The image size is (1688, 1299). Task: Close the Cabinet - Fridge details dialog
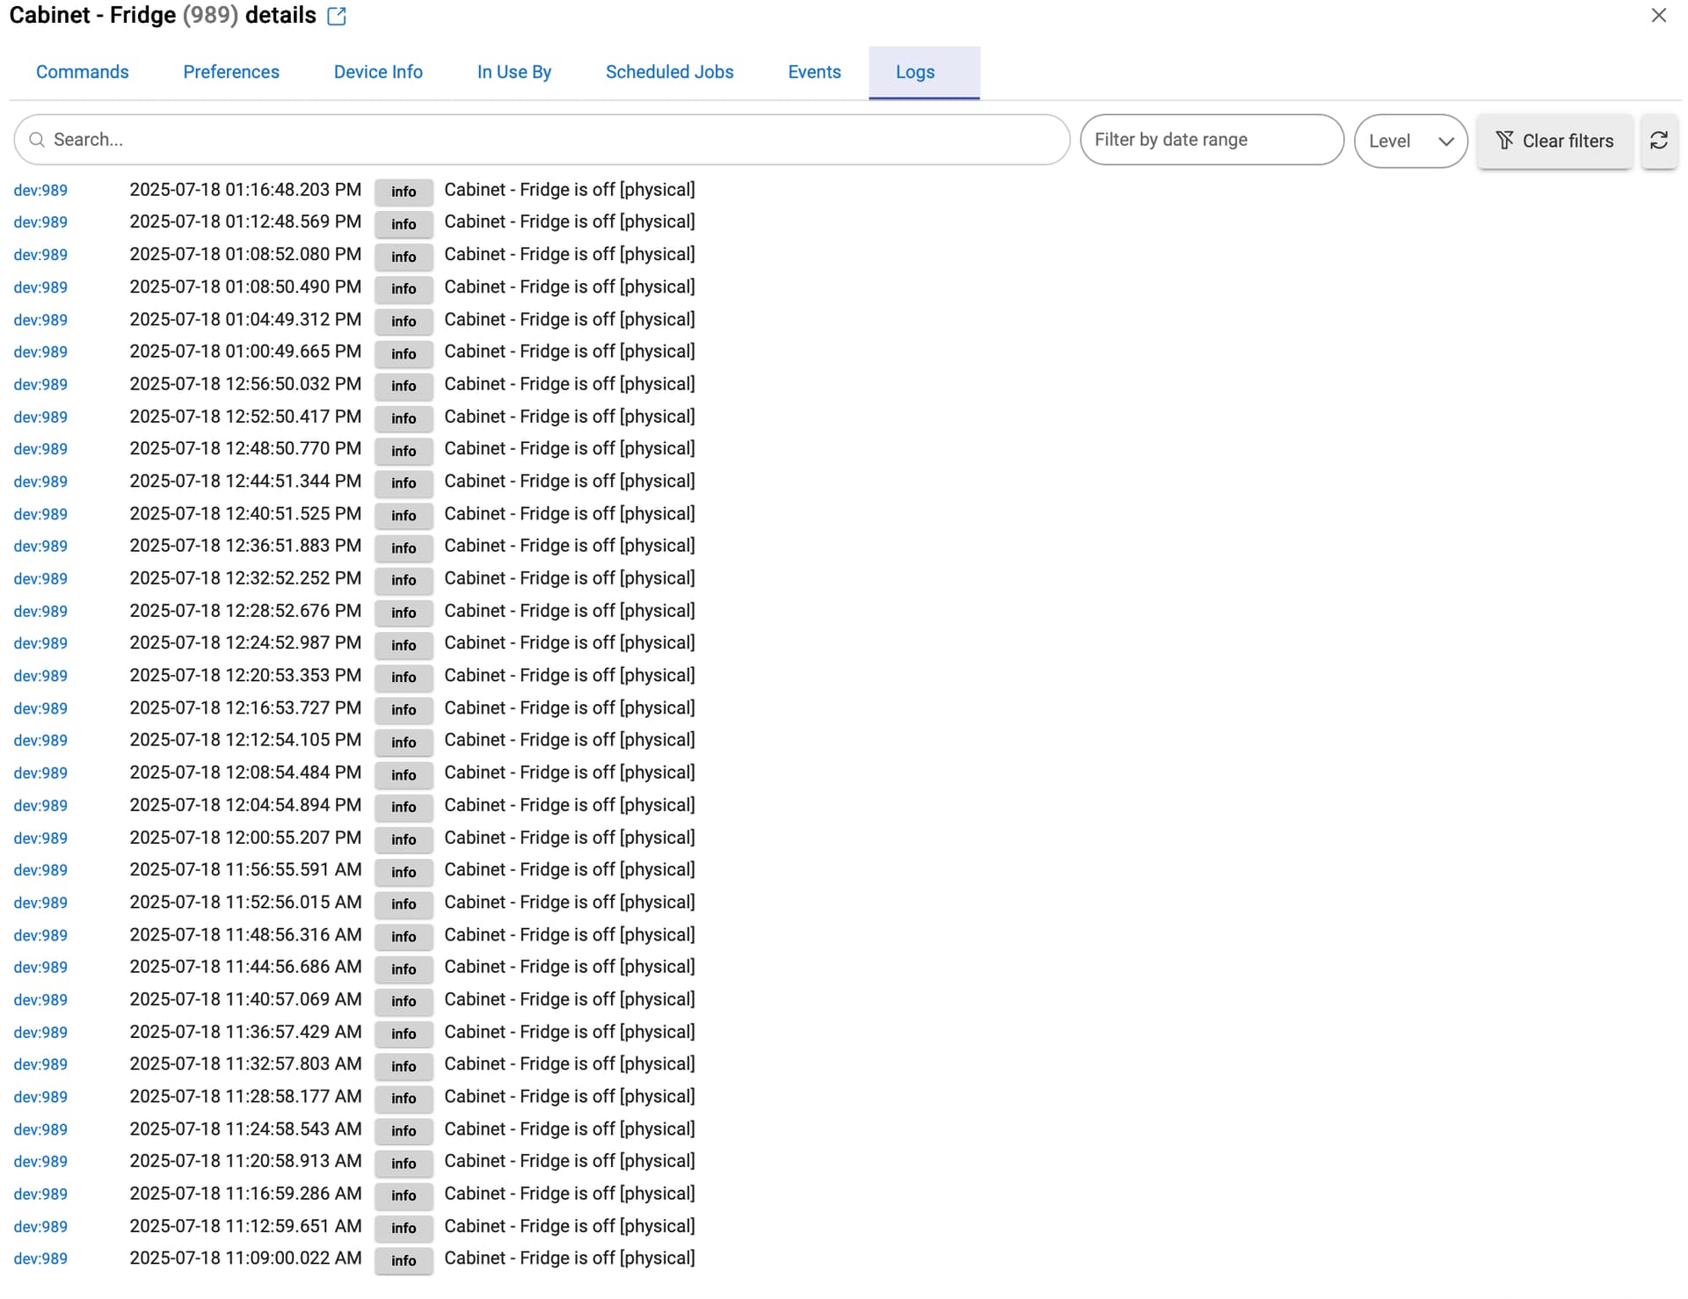pos(1658,16)
